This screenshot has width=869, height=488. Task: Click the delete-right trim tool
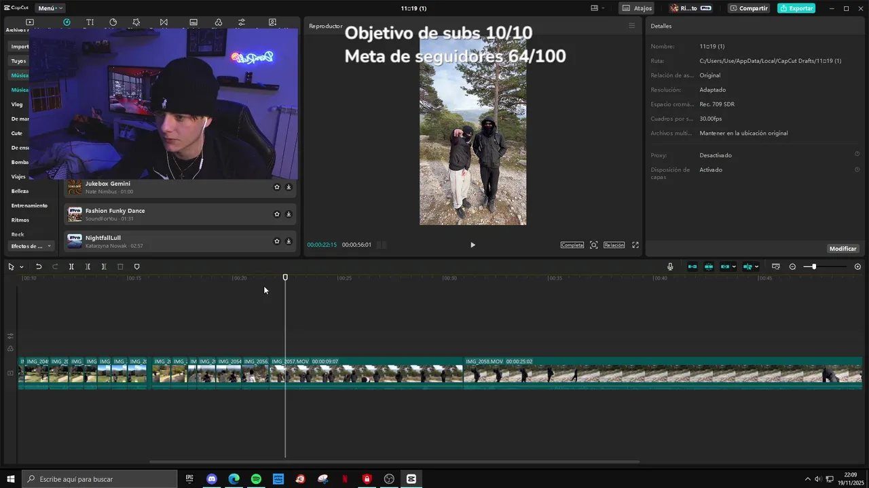click(x=104, y=267)
